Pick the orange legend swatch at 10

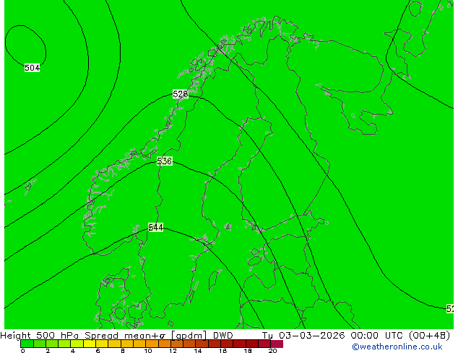coord(152,344)
